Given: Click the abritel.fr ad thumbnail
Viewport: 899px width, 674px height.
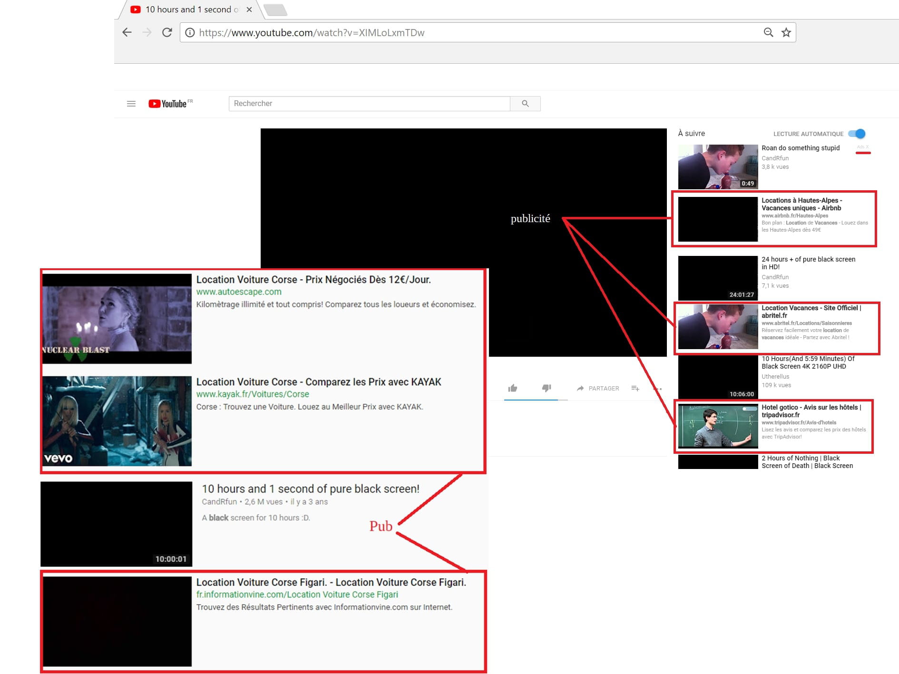Looking at the screenshot, I should [x=718, y=327].
